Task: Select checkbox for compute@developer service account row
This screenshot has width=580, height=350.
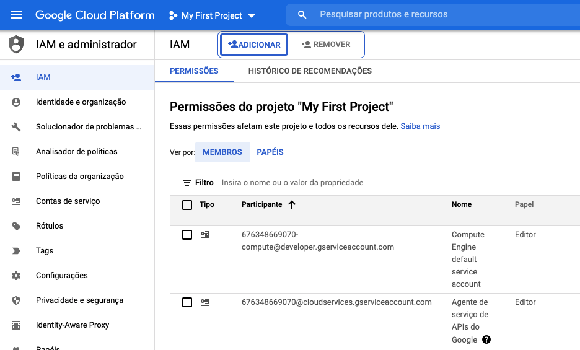Action: coord(187,235)
